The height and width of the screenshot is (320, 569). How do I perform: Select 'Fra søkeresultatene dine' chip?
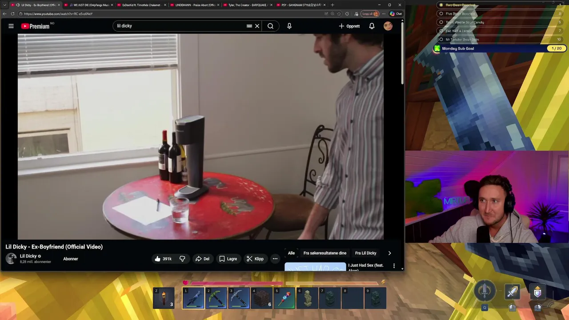click(325, 253)
